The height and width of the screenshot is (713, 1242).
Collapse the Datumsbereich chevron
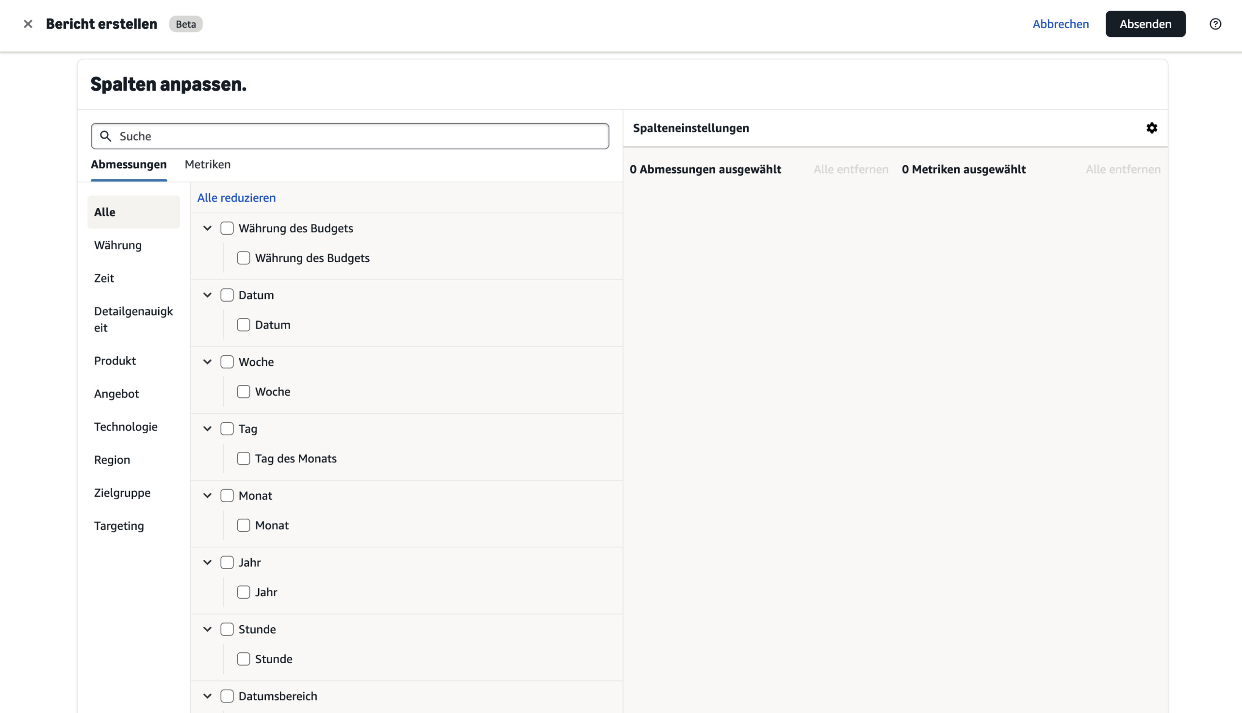pyautogui.click(x=207, y=697)
